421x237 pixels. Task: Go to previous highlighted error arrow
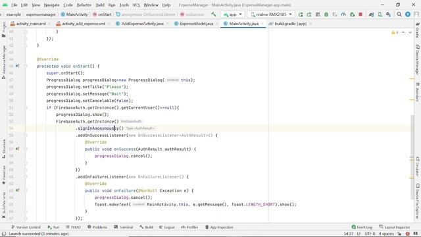[403, 32]
